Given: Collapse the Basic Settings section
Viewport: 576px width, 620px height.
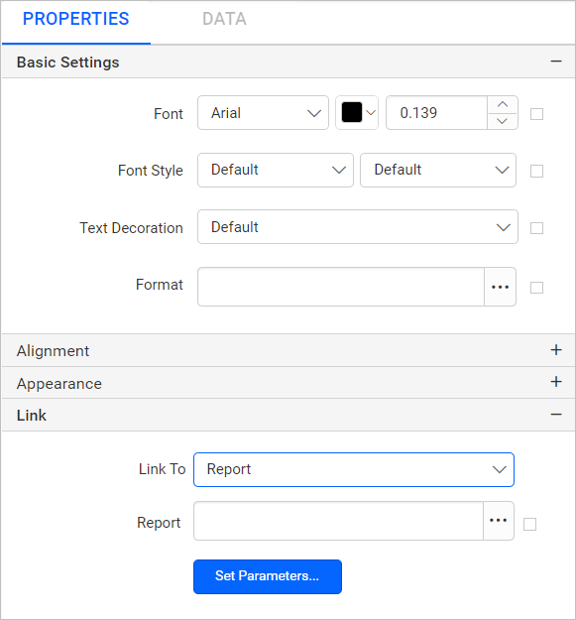Looking at the screenshot, I should coord(556,62).
